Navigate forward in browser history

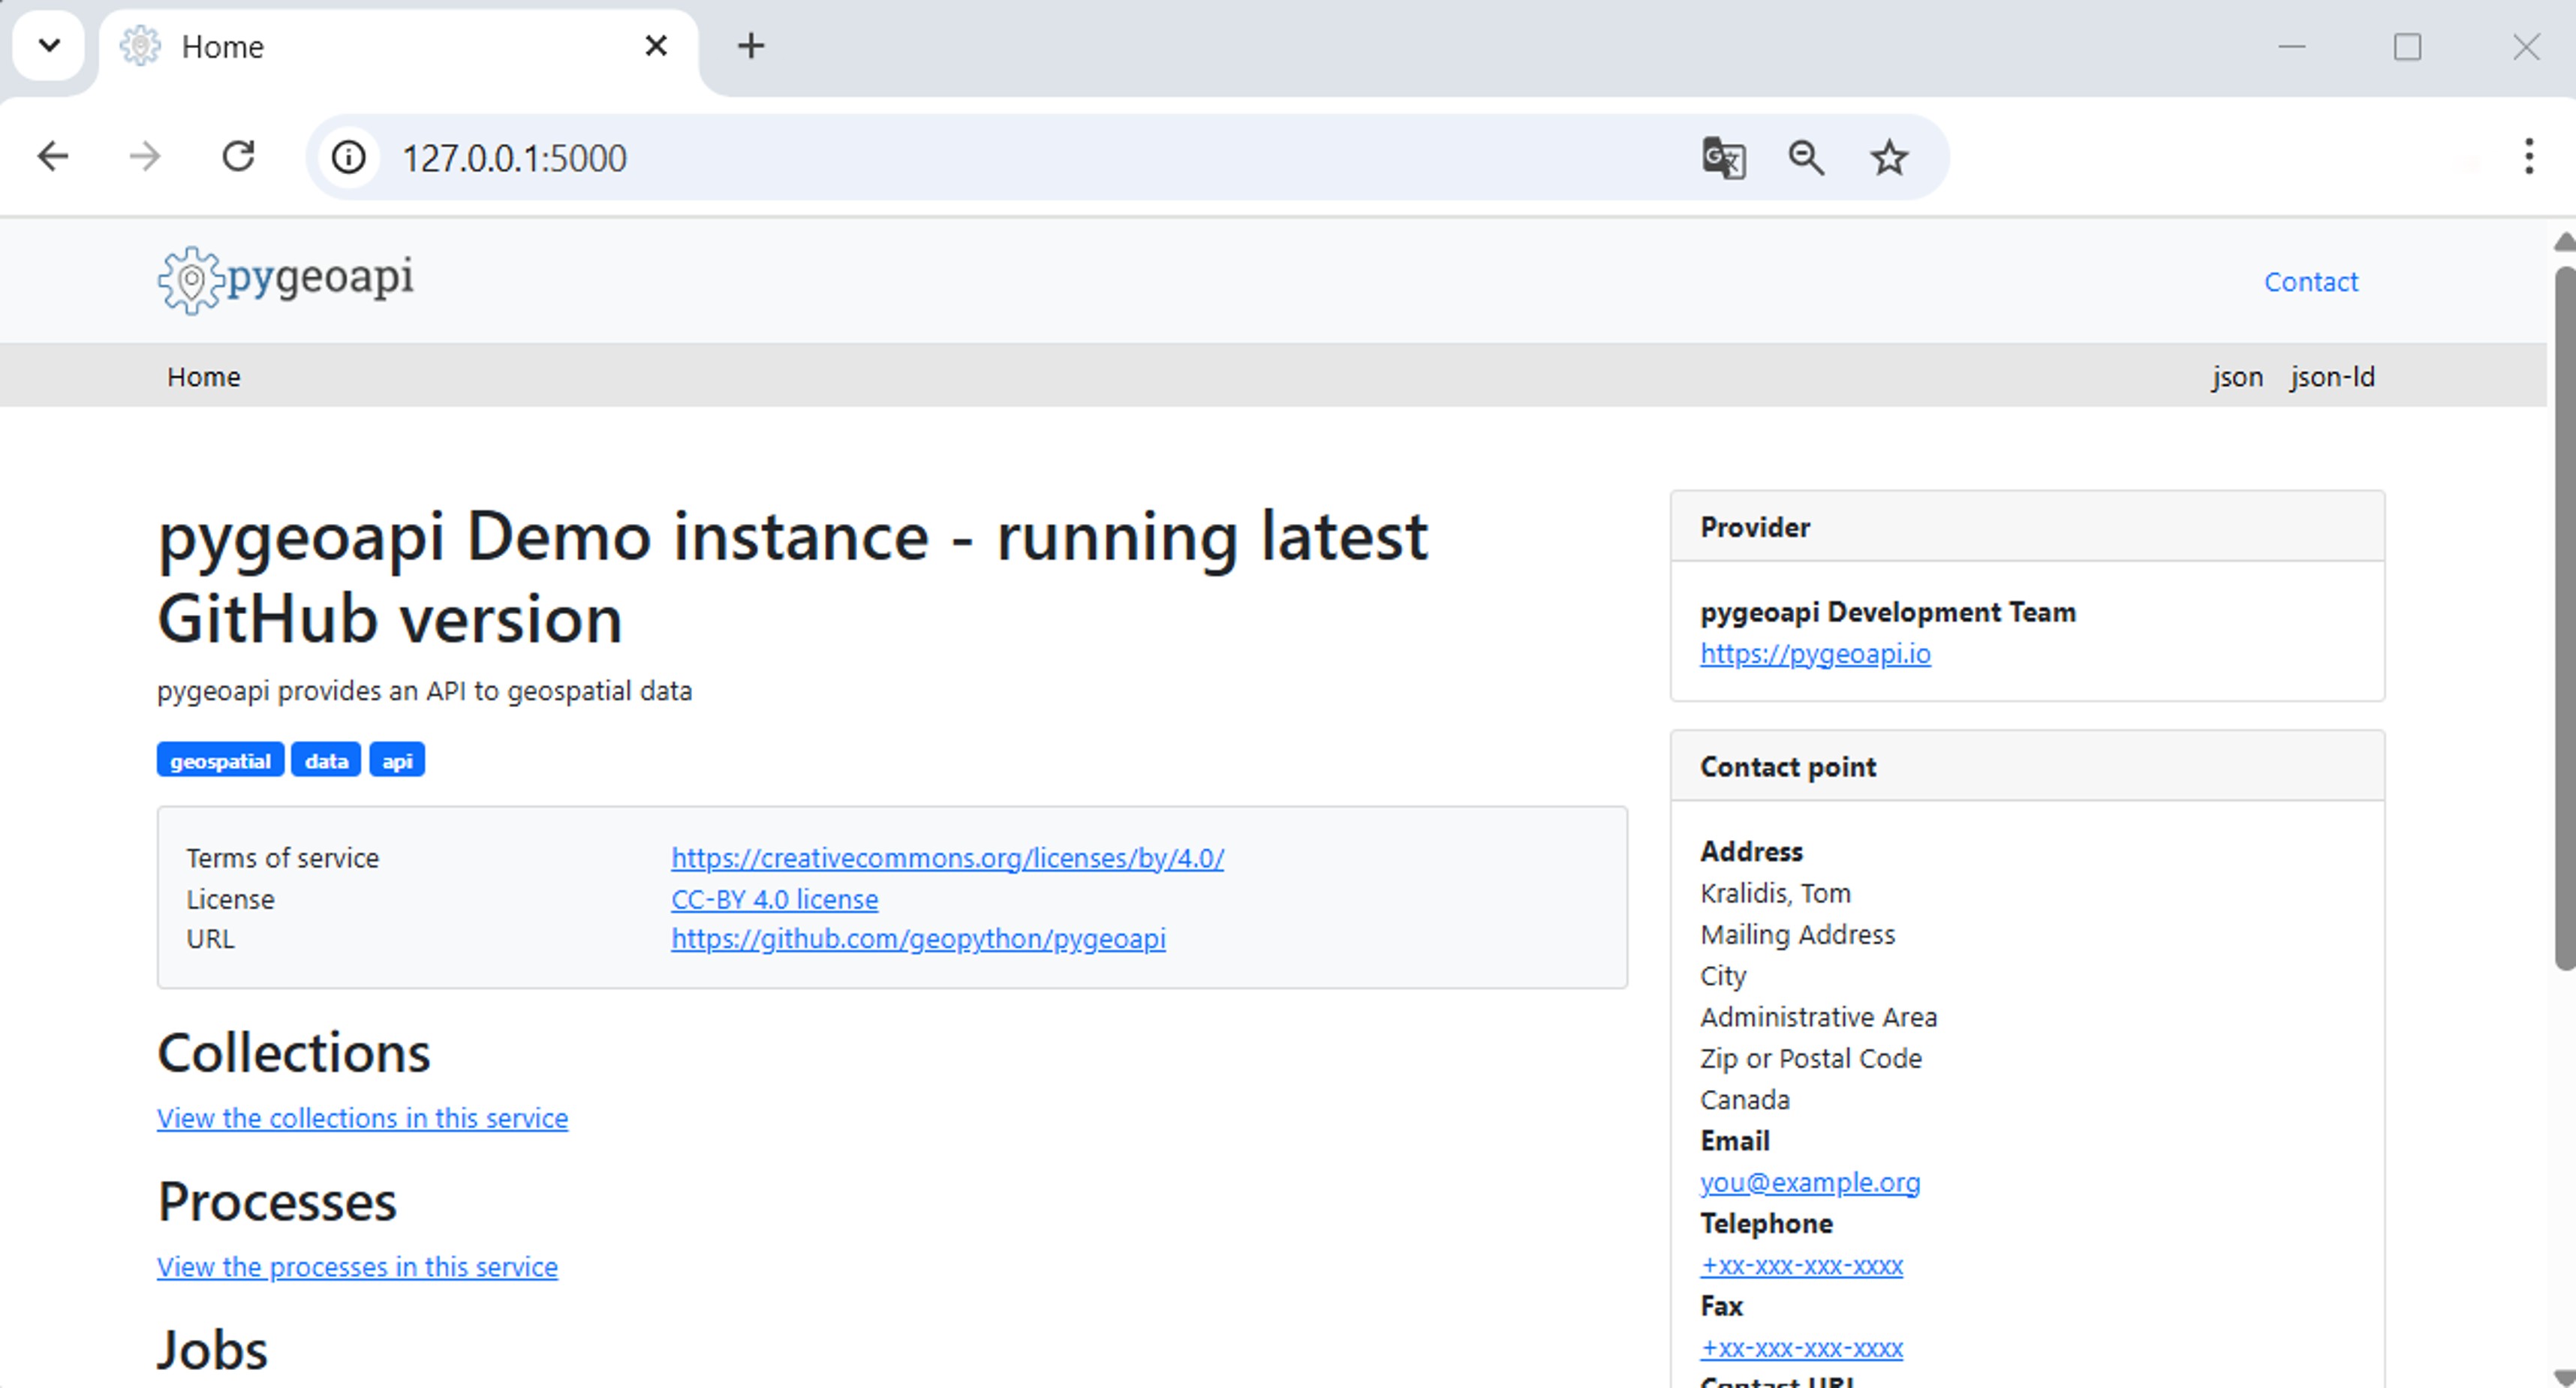pos(145,157)
